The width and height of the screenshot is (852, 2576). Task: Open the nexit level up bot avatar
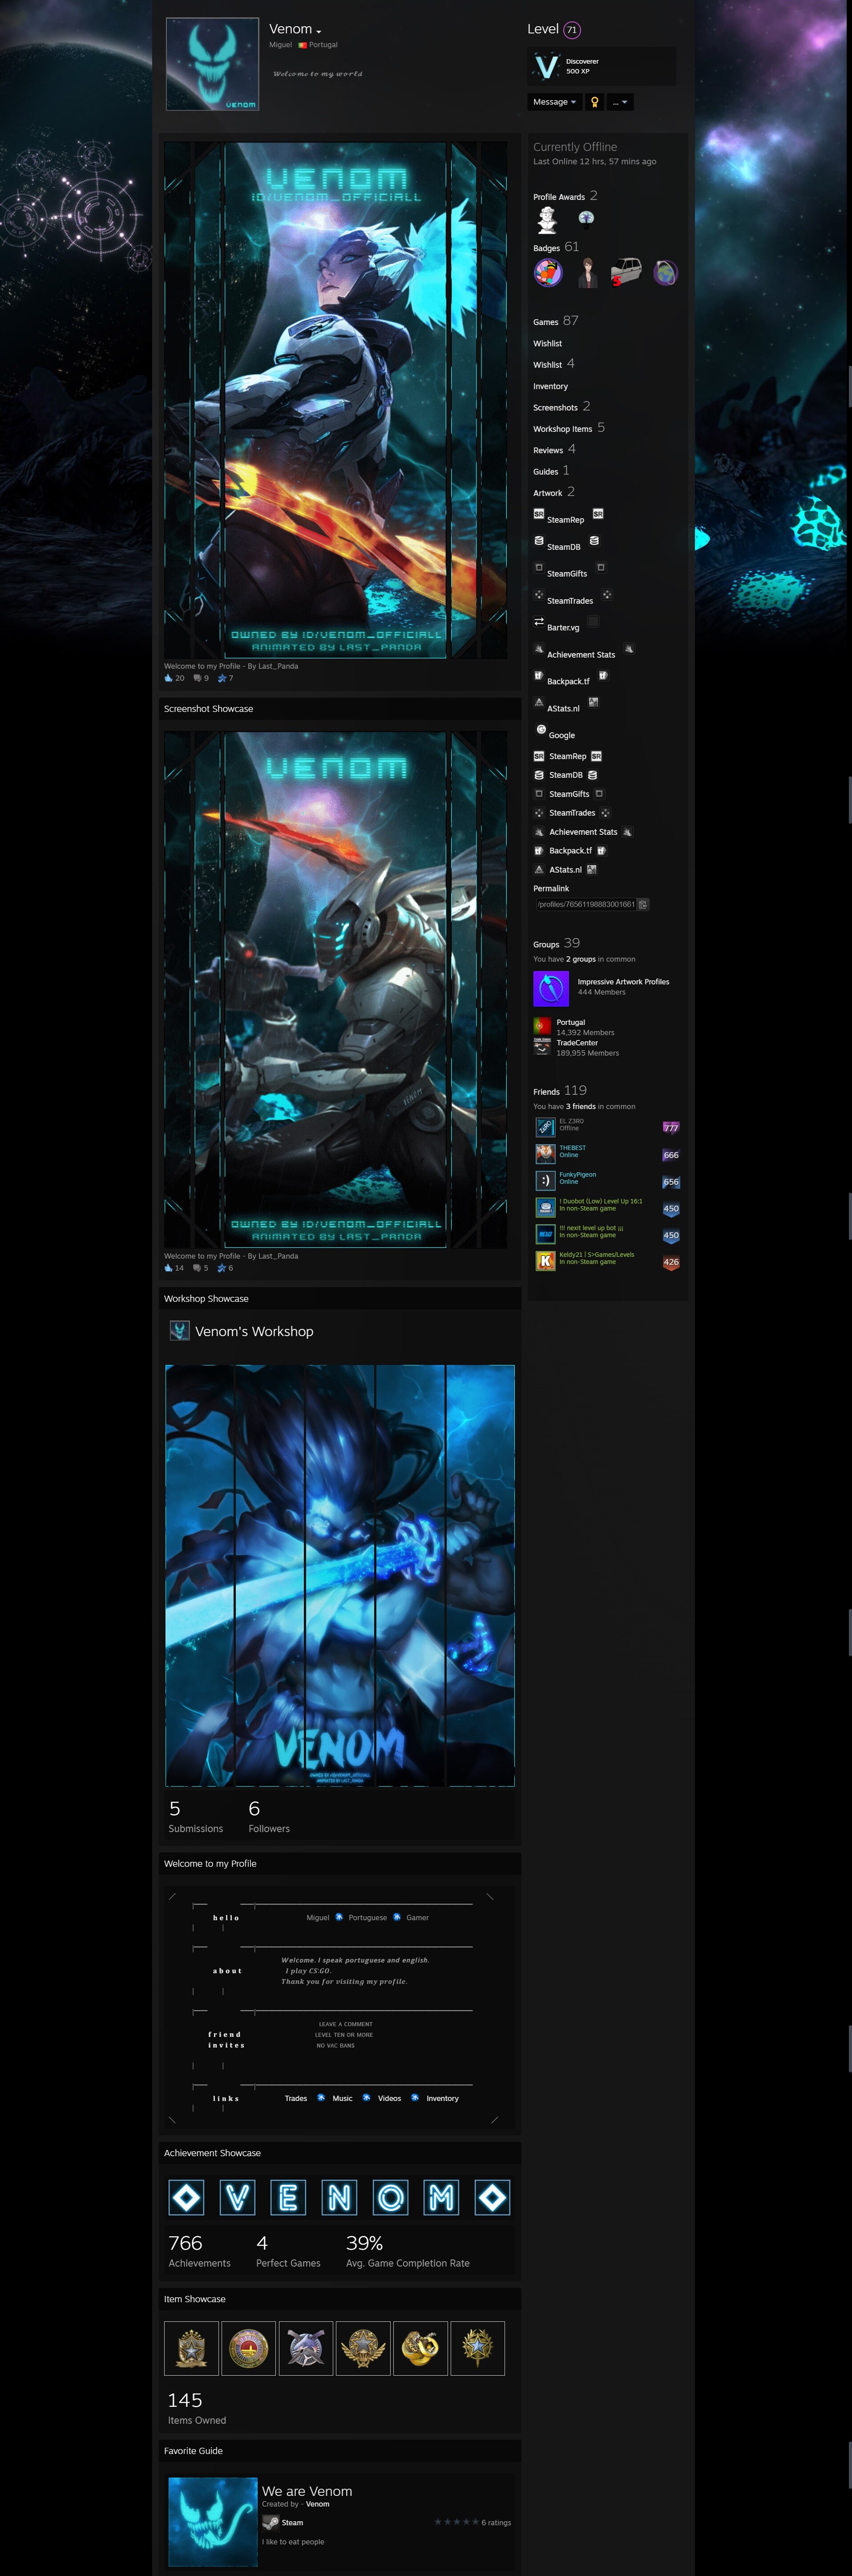pyautogui.click(x=545, y=1235)
